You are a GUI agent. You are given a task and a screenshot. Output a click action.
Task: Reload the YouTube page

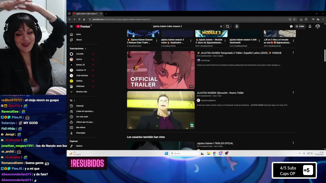coord(79,19)
